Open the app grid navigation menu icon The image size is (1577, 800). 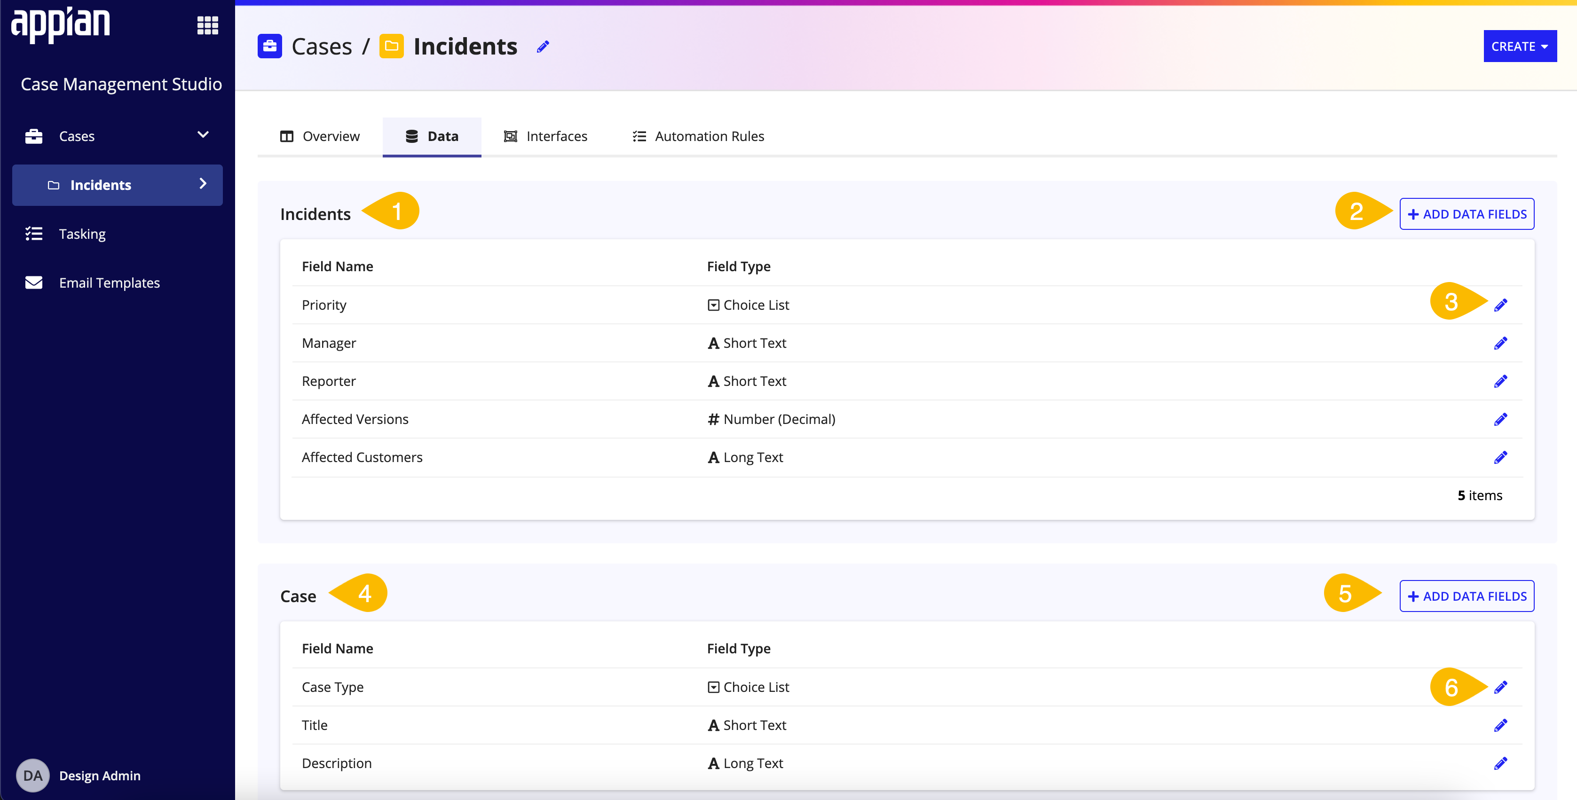pos(207,25)
